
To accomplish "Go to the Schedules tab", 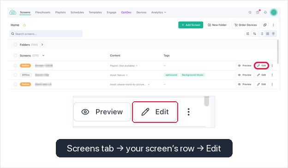I will [77, 12].
